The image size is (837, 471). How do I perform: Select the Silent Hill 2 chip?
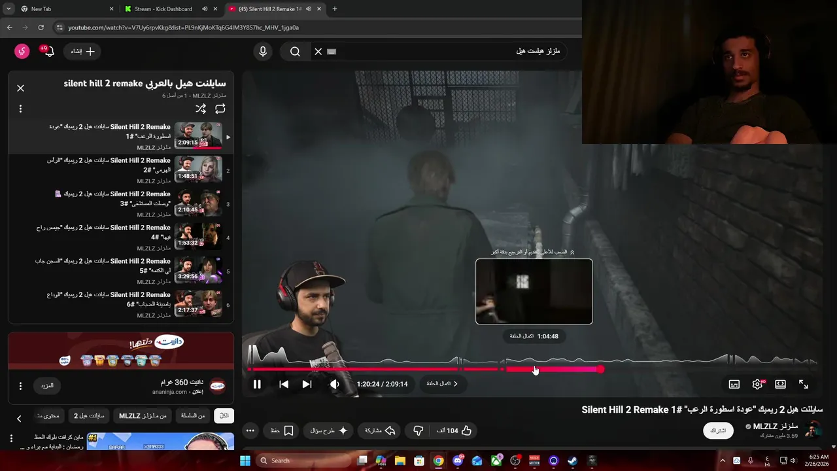click(89, 415)
